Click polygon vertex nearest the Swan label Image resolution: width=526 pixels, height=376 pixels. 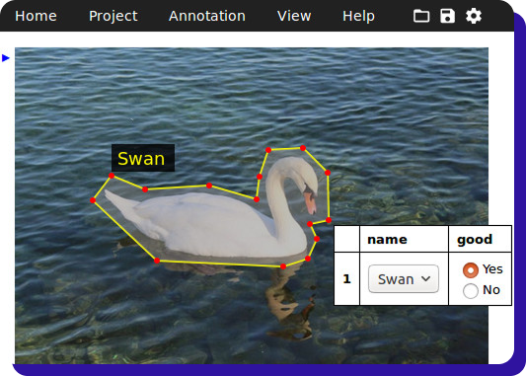point(112,176)
